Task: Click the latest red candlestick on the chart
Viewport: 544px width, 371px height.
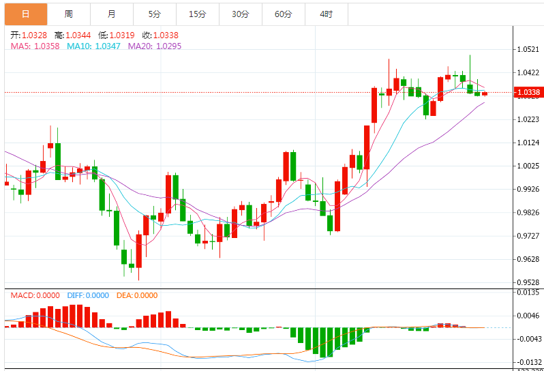Action: [x=485, y=93]
